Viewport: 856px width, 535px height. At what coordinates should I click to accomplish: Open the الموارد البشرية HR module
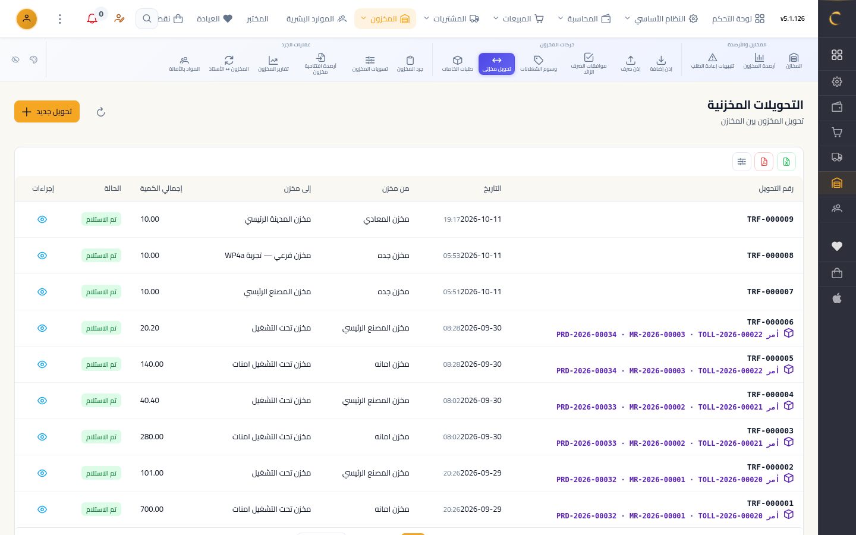[316, 19]
